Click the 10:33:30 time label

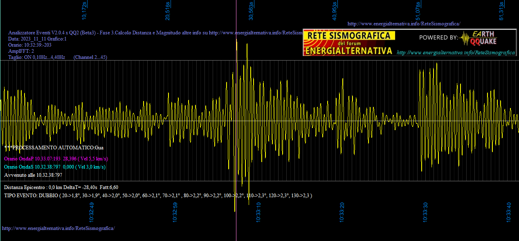tap(425, 212)
